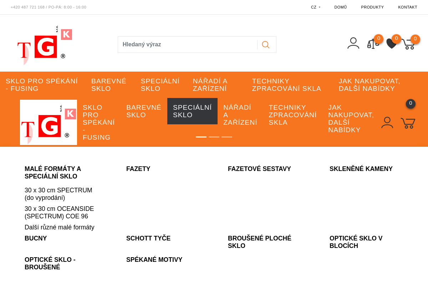This screenshot has height=285, width=428.
Task: Open the highlighted Speciální sklo menu
Action: 192,111
